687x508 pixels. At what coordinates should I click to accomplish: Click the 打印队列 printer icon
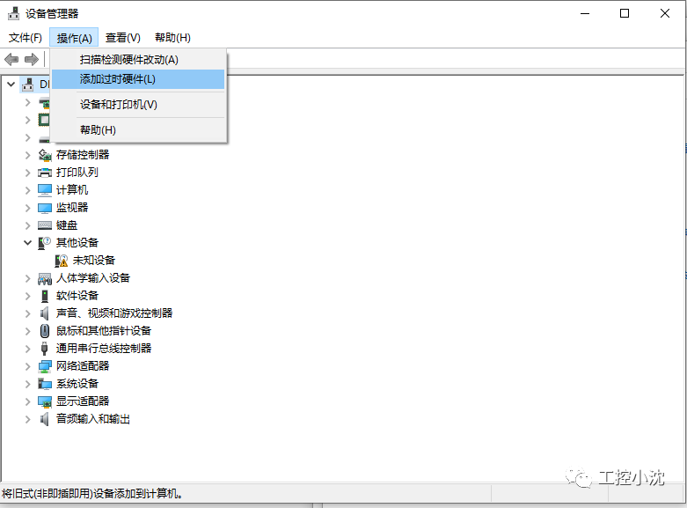tap(45, 173)
